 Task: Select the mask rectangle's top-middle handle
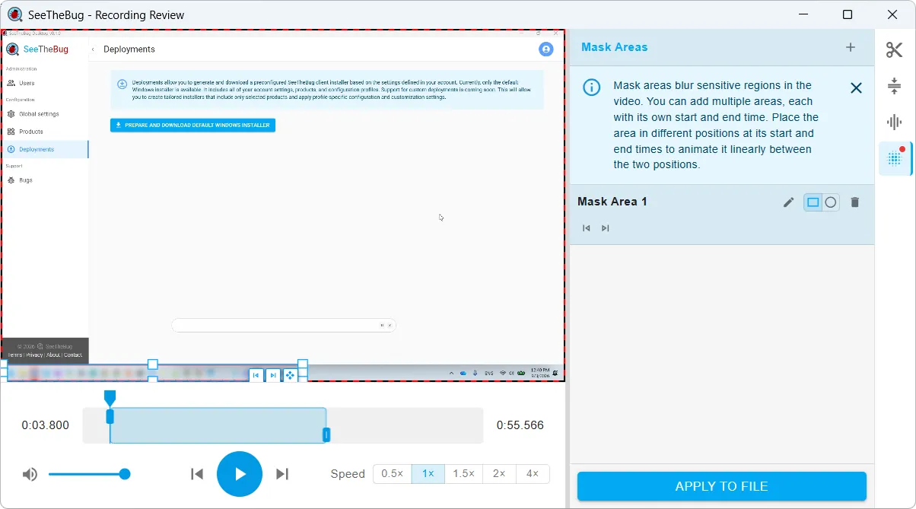152,364
